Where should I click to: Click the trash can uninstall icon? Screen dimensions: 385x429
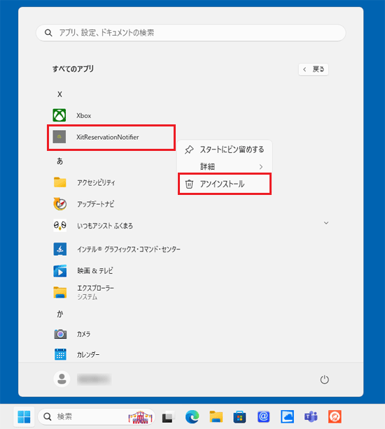pos(189,184)
